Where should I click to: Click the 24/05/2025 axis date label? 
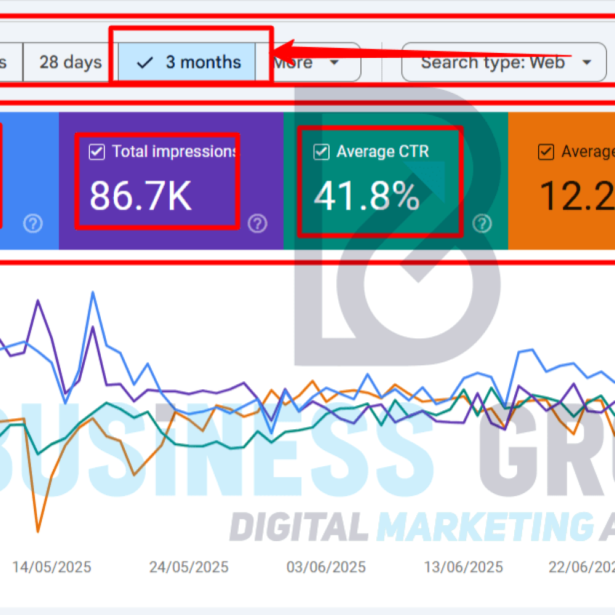click(x=189, y=567)
